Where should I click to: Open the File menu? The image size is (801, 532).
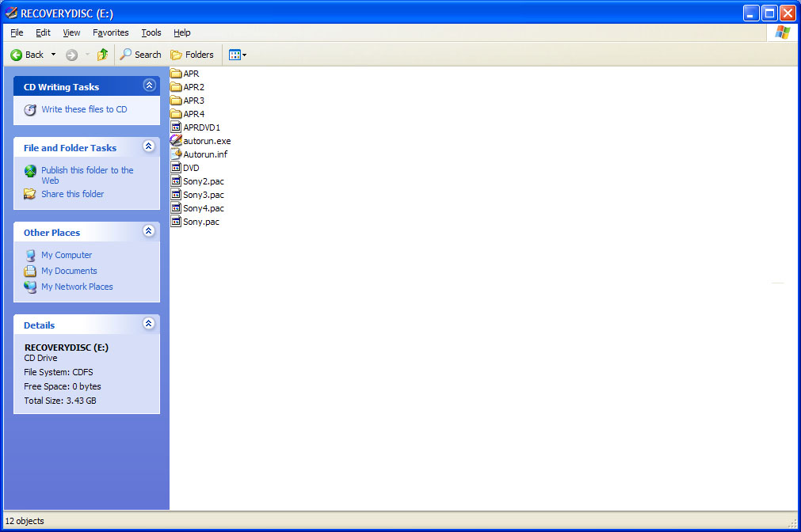(x=17, y=32)
